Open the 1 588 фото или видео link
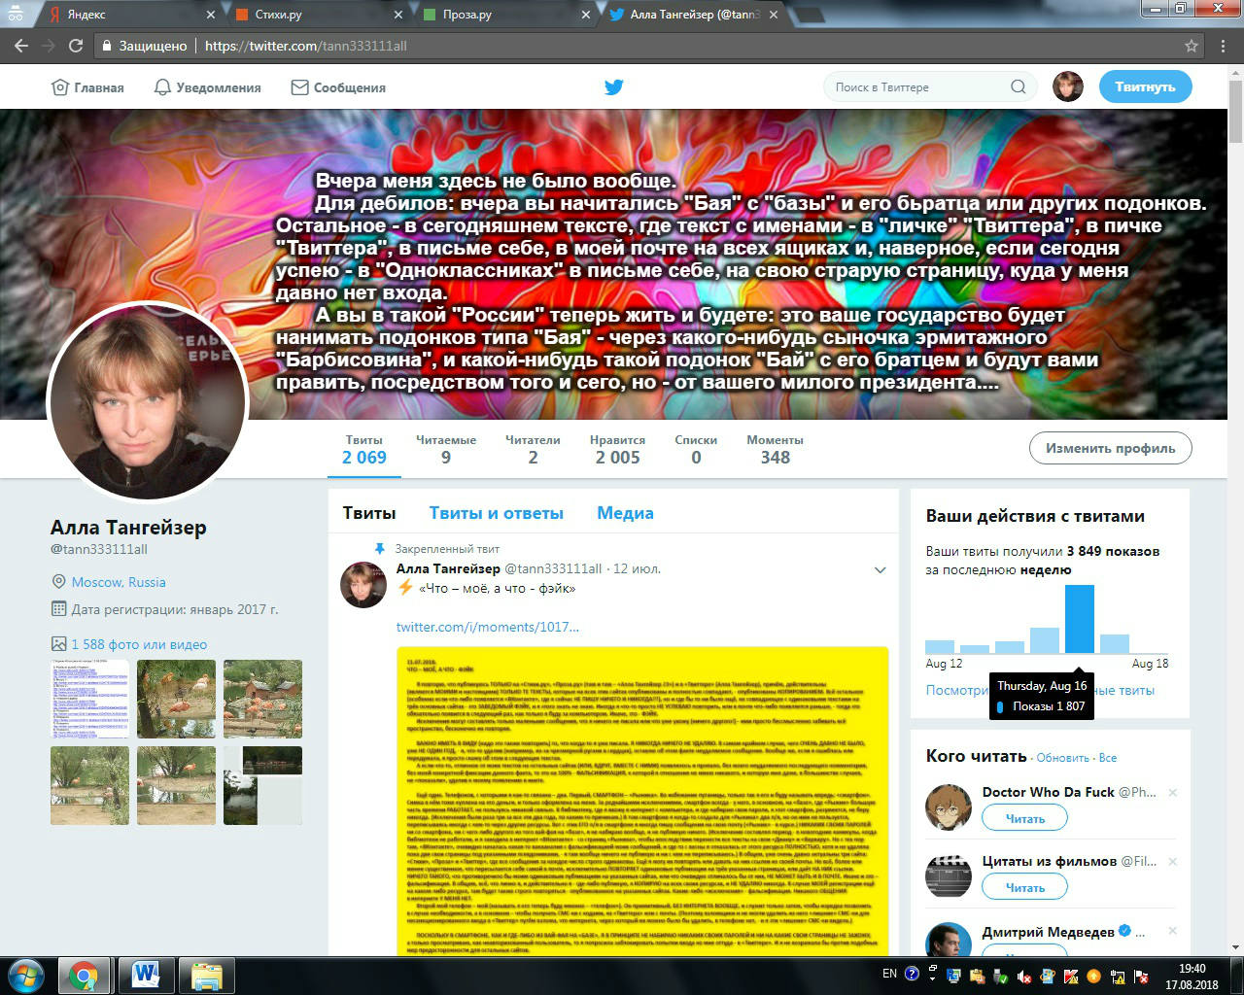The image size is (1244, 995). [139, 644]
